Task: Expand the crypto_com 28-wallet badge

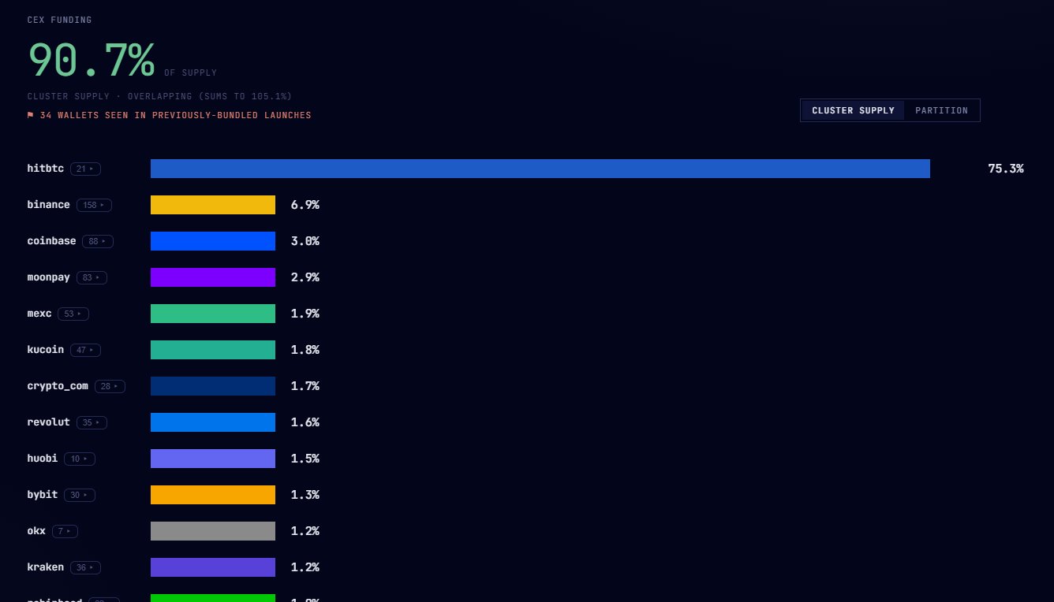Action: [x=110, y=386]
